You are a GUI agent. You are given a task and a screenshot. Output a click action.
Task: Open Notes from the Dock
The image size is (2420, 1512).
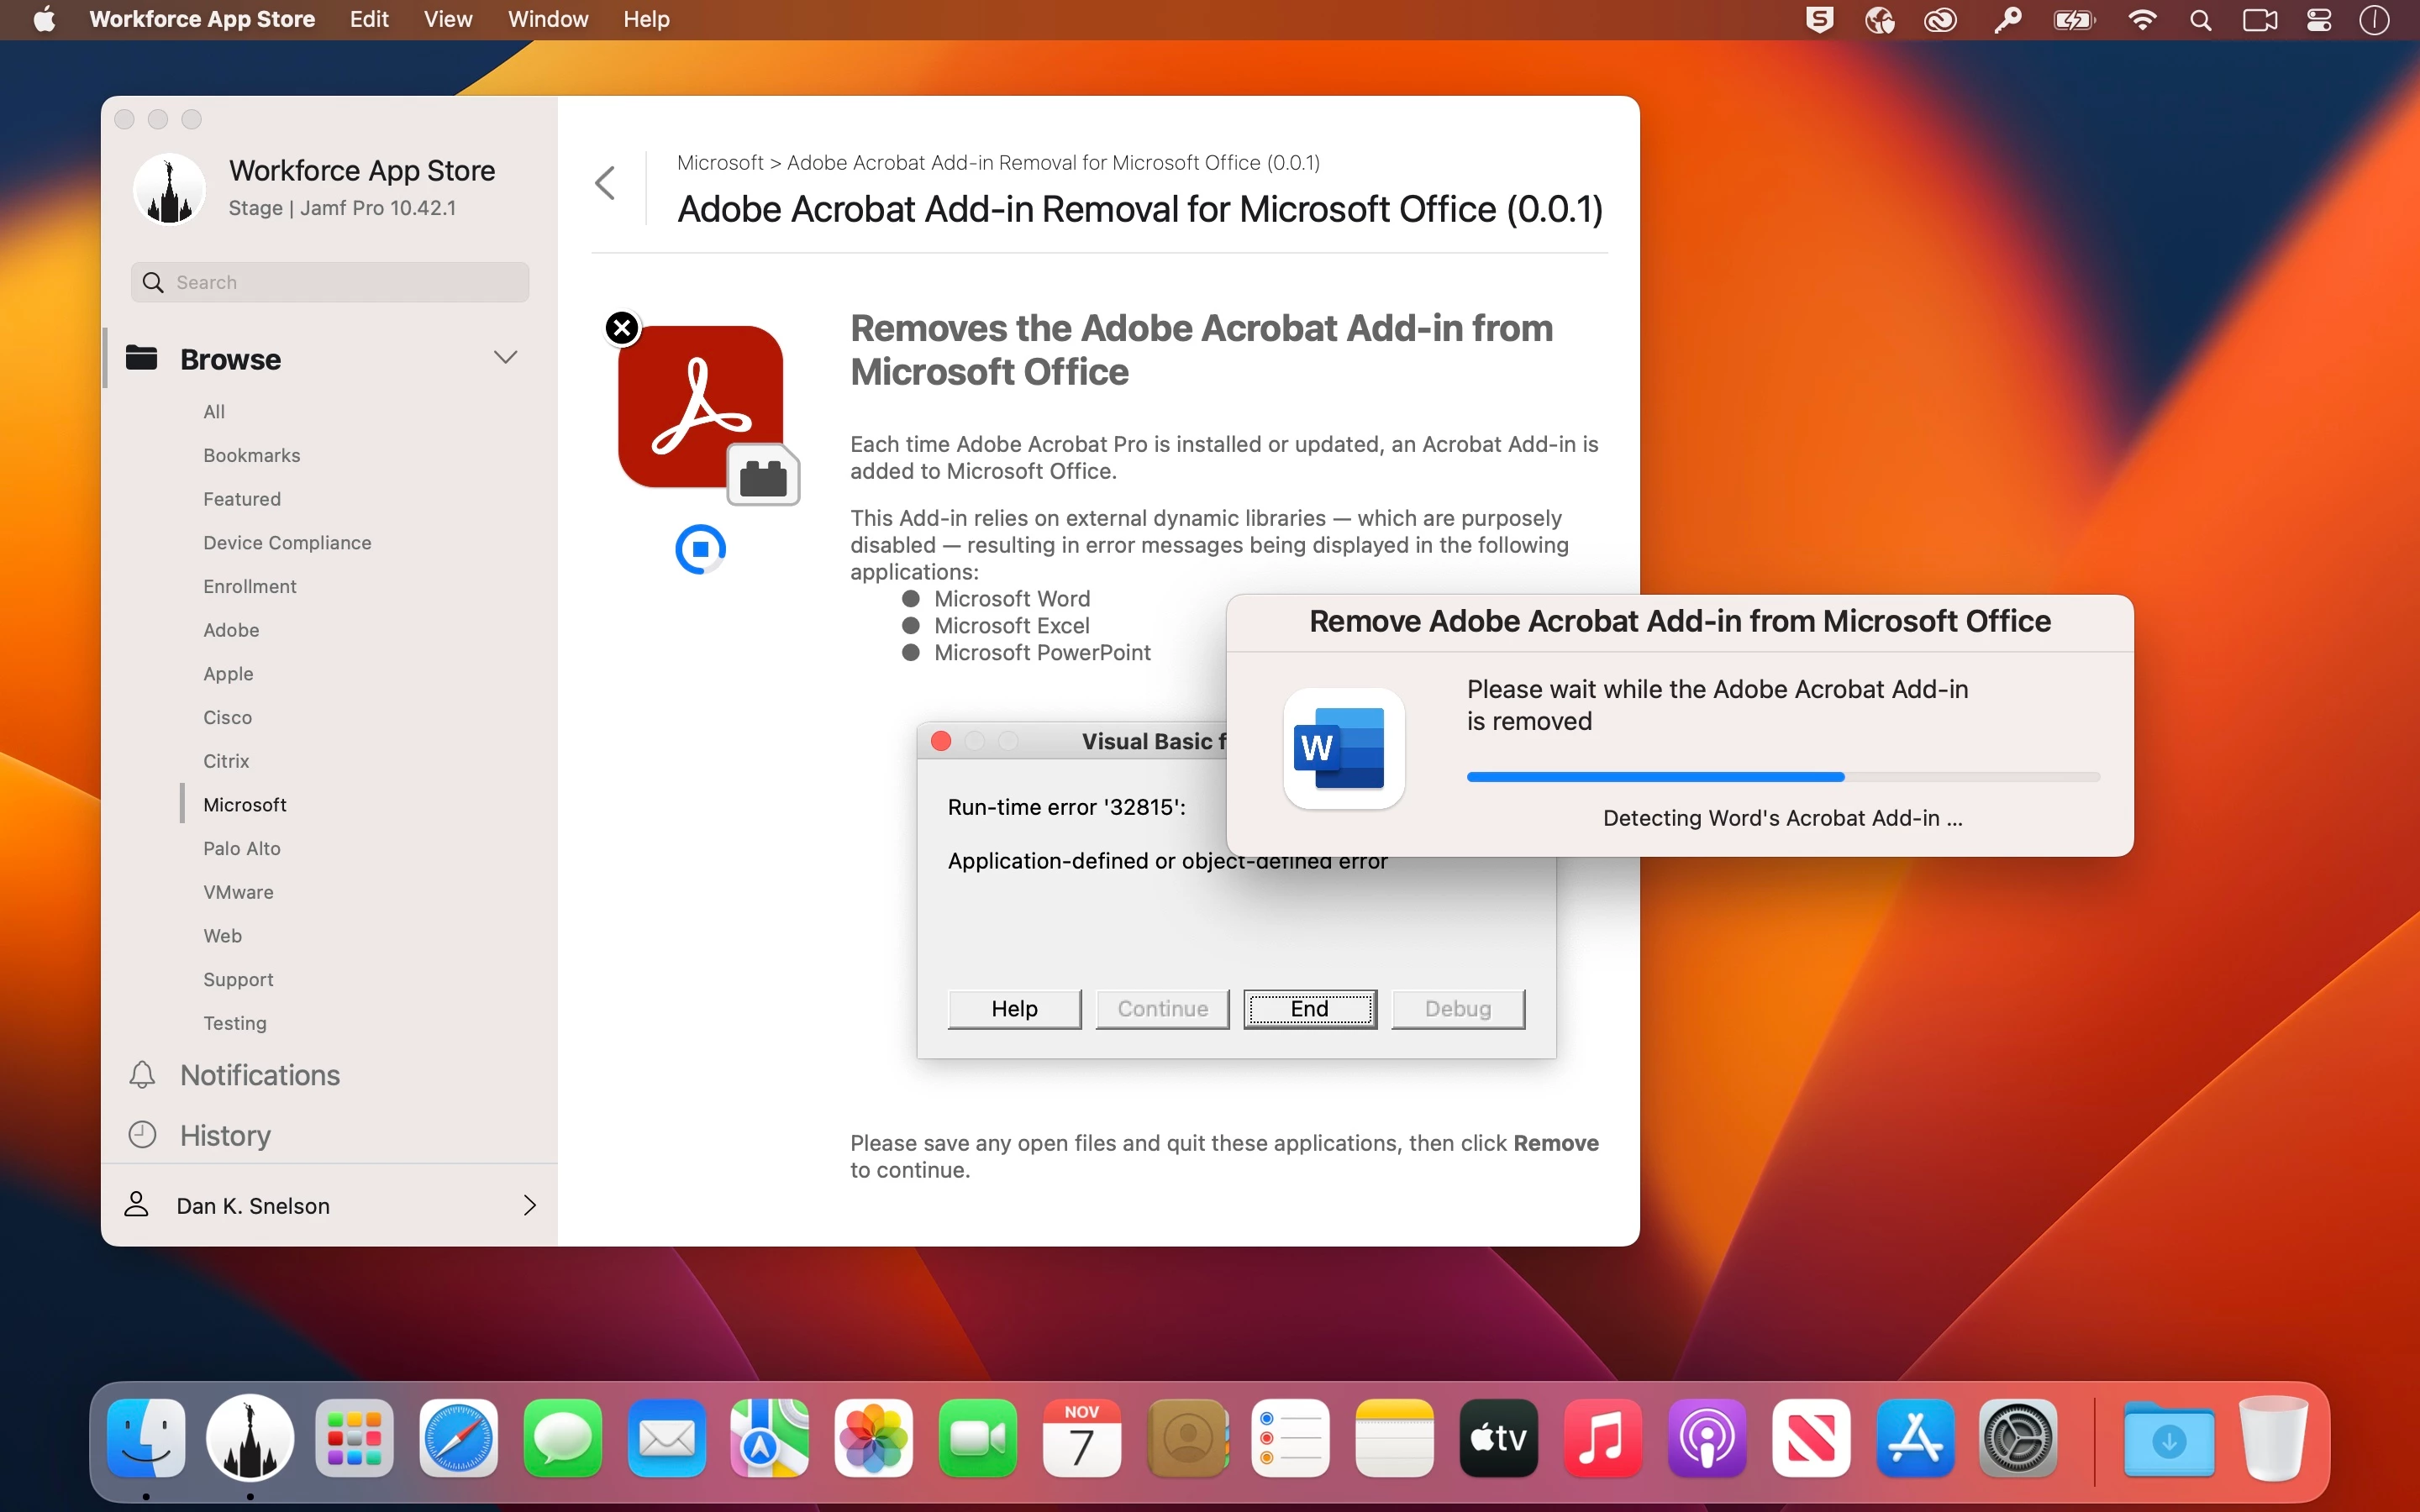click(1395, 1439)
